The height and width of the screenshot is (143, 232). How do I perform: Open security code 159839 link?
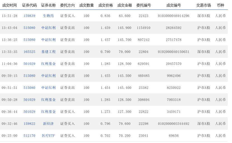(x=29, y=16)
